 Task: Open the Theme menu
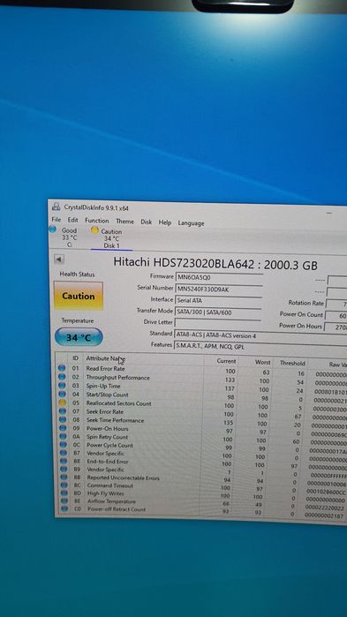tap(124, 222)
